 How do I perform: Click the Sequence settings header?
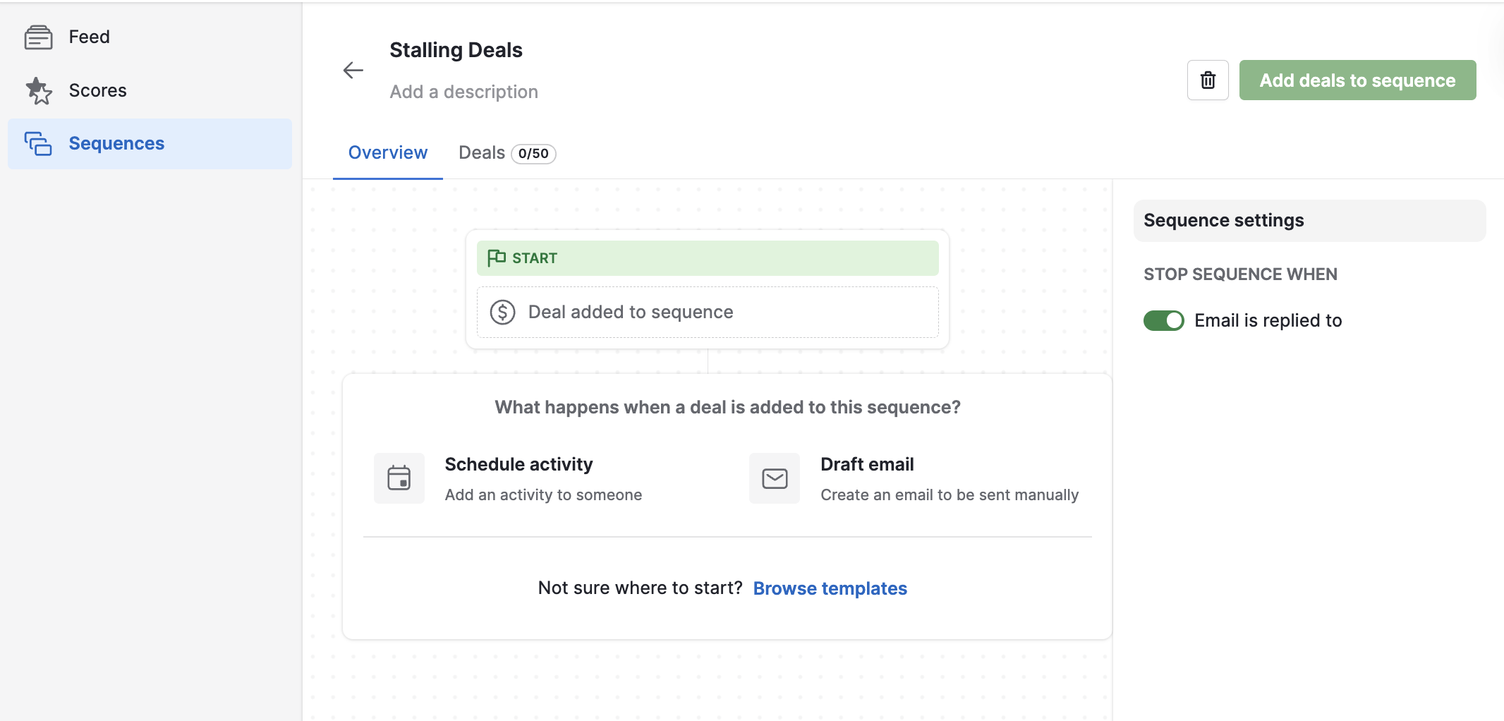[x=1309, y=221]
